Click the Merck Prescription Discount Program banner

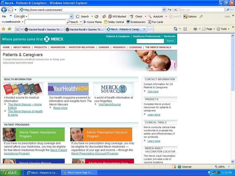pos(101,134)
